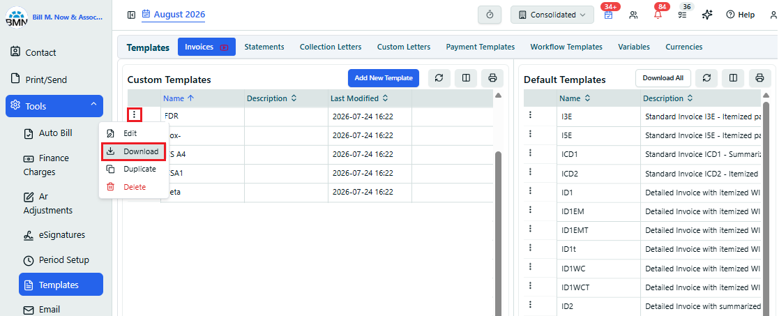Open the Help menu
This screenshot has height=316, width=779.
pyautogui.click(x=740, y=15)
